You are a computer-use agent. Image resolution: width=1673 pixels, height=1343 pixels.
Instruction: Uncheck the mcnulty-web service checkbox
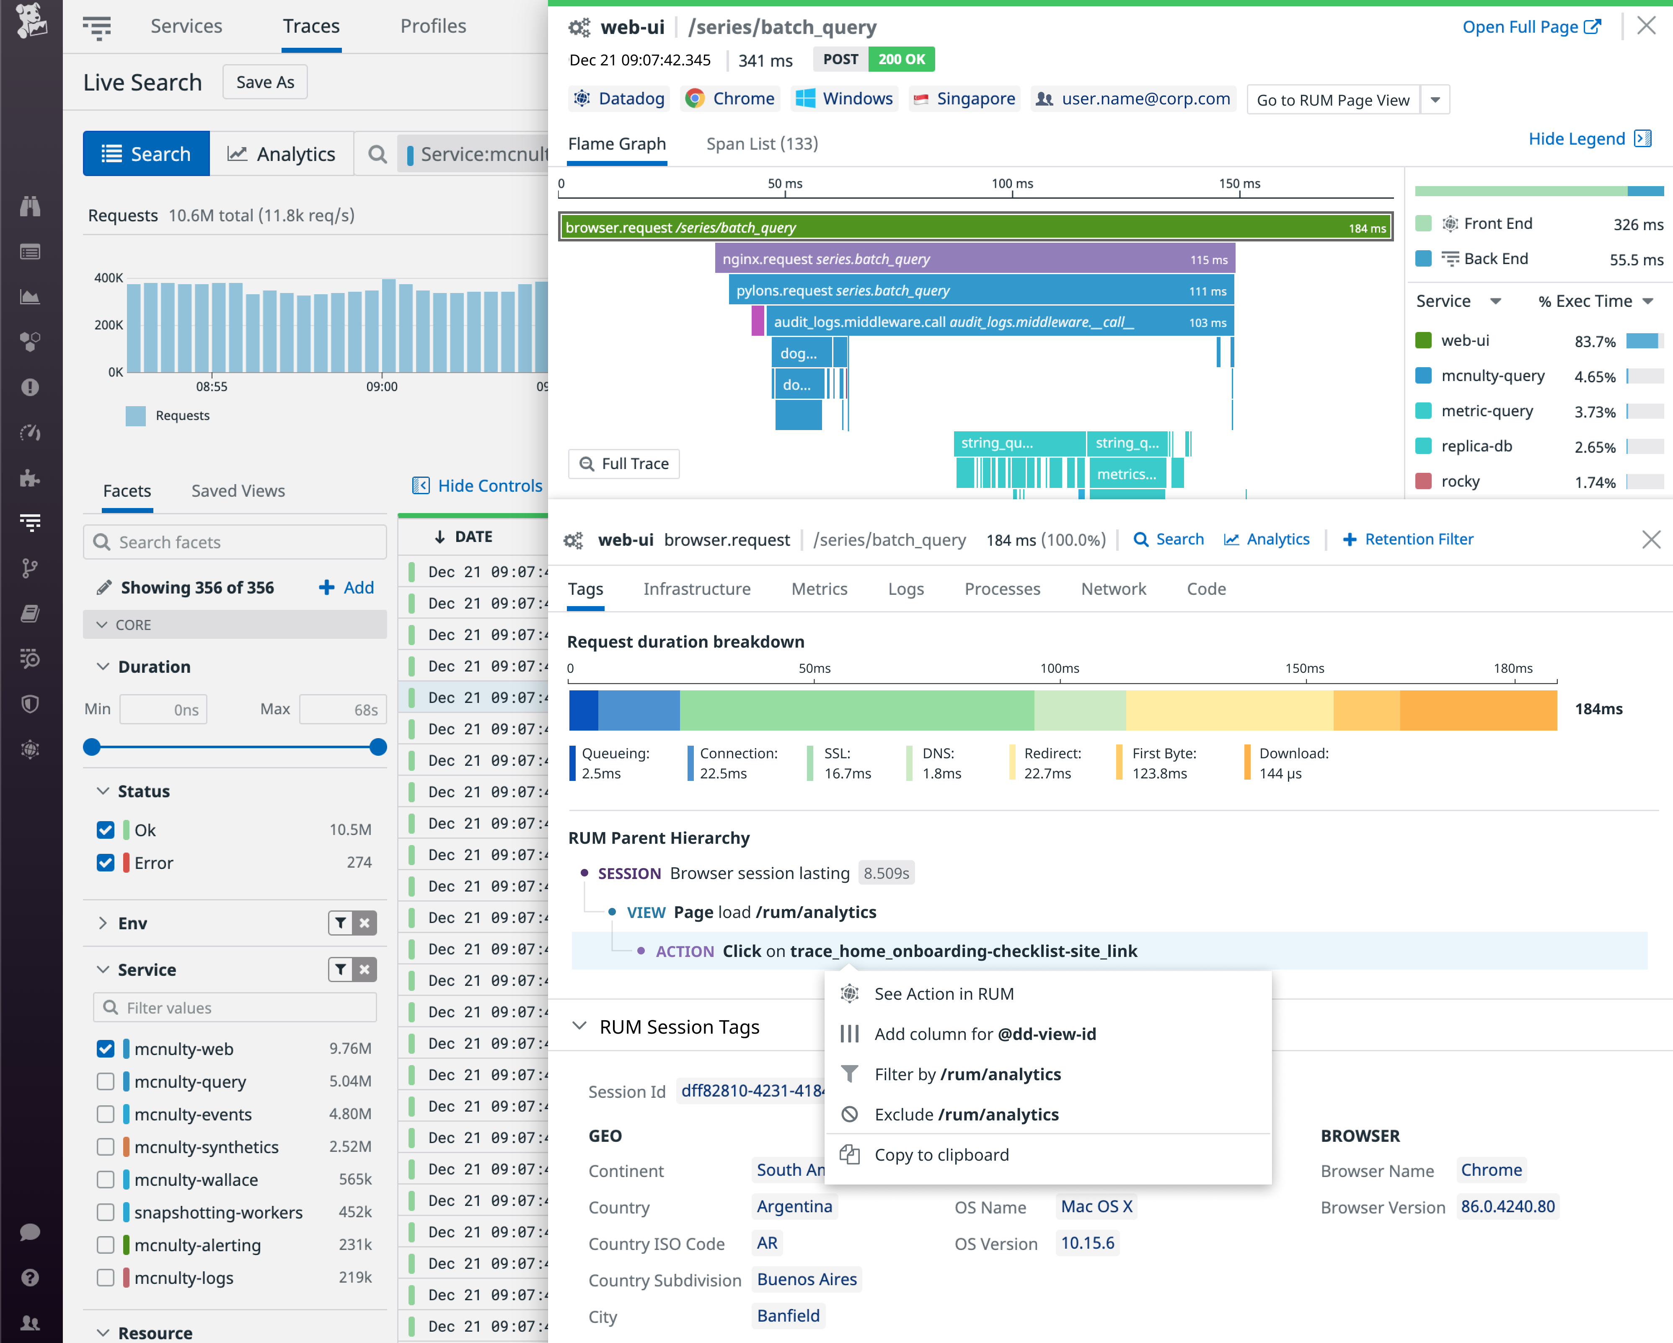[106, 1049]
